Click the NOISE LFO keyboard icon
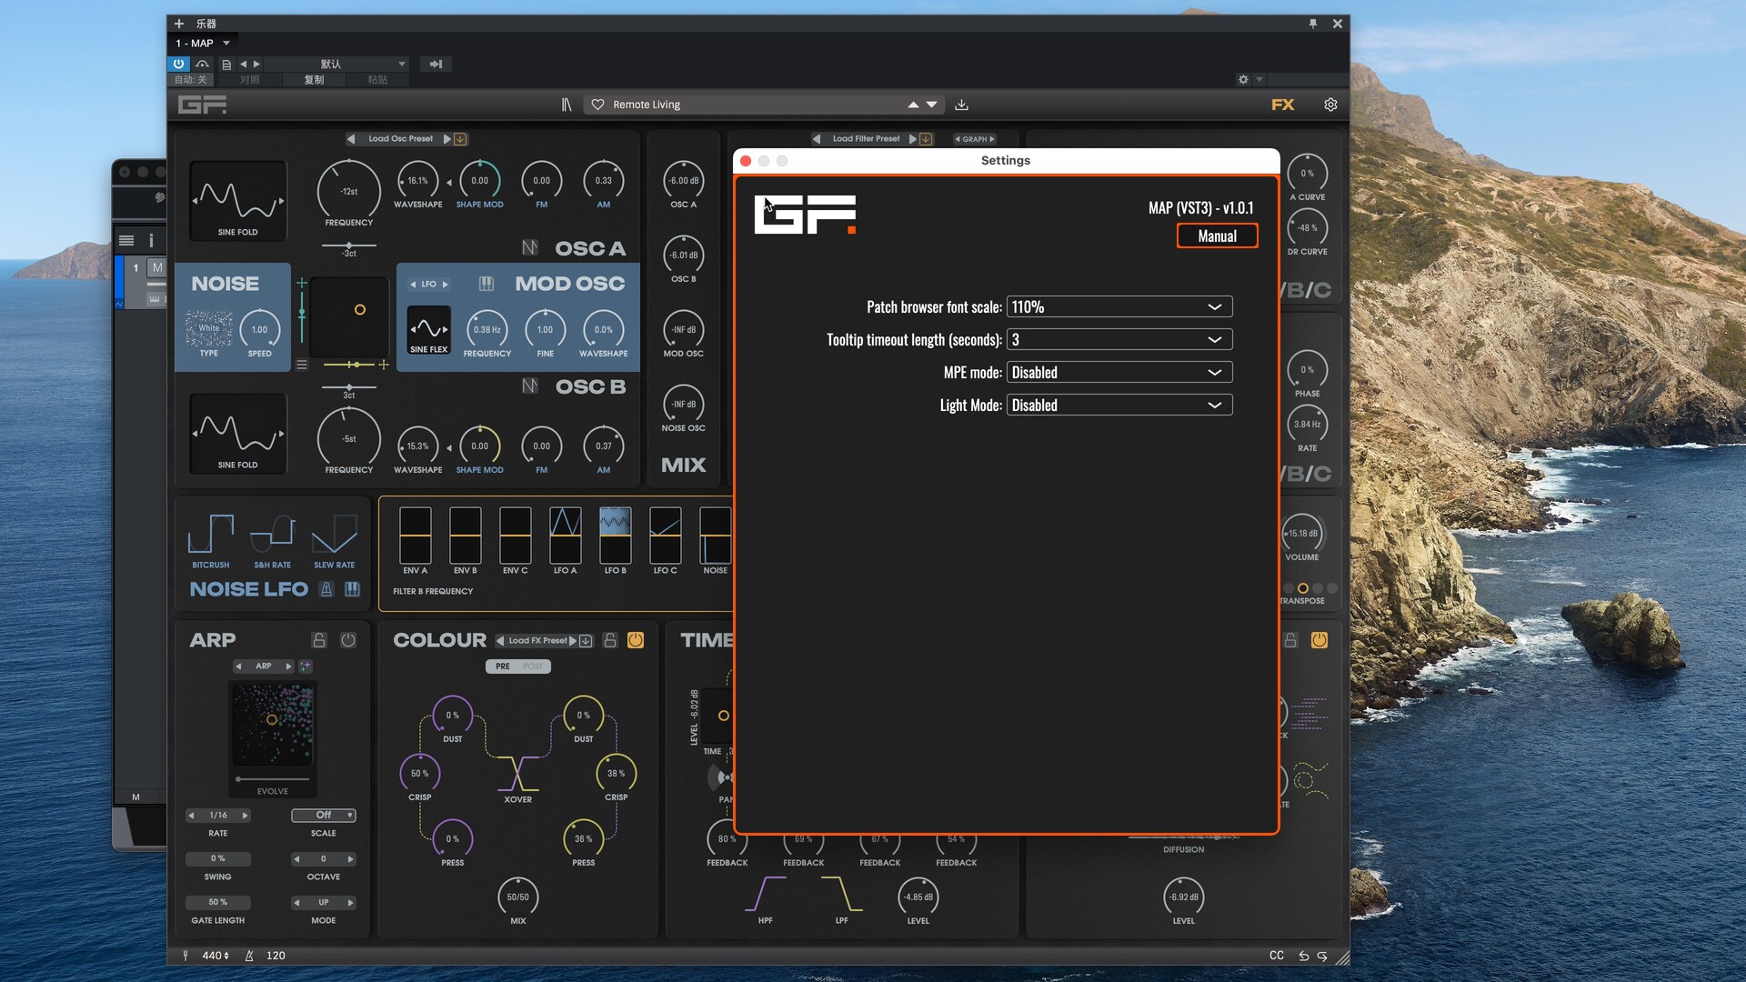This screenshot has height=982, width=1746. click(x=353, y=589)
